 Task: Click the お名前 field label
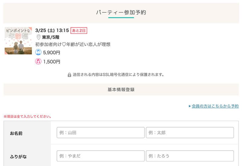16,133
